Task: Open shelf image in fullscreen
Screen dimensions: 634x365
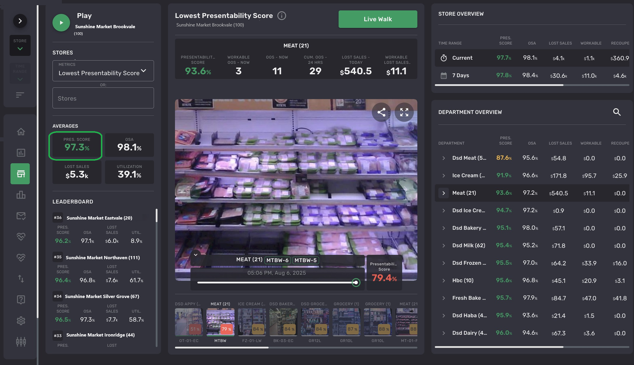Action: coord(404,112)
